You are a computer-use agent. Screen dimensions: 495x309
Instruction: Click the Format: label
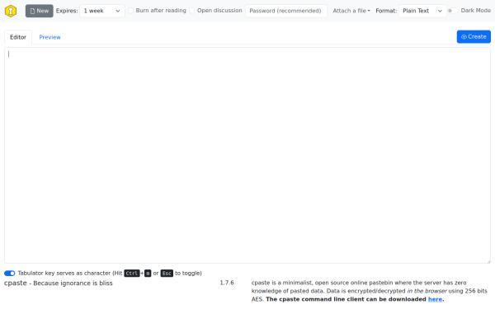[x=386, y=11]
